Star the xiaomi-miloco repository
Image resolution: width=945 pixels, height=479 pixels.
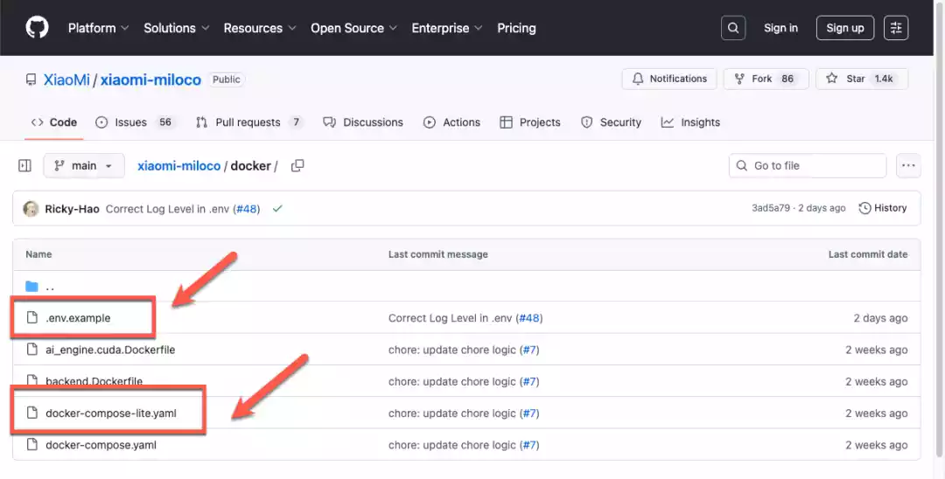[x=862, y=79]
